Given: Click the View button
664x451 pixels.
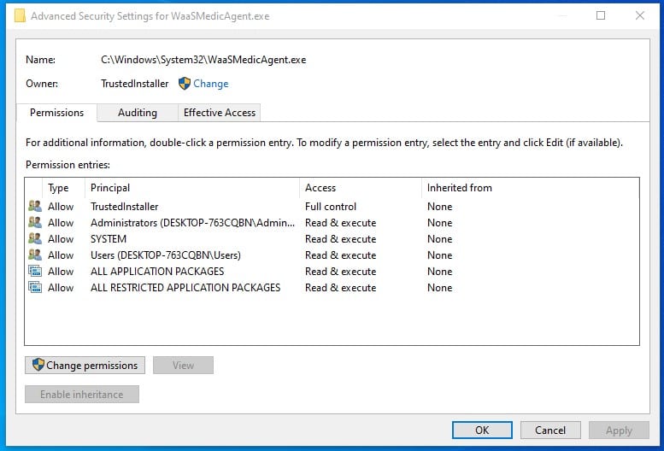Looking at the screenshot, I should 183,365.
